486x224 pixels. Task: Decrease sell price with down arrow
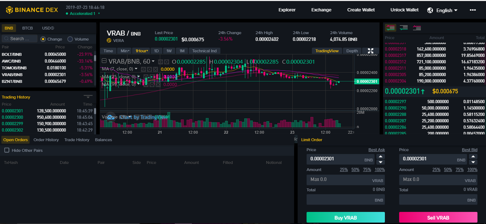click(x=473, y=162)
